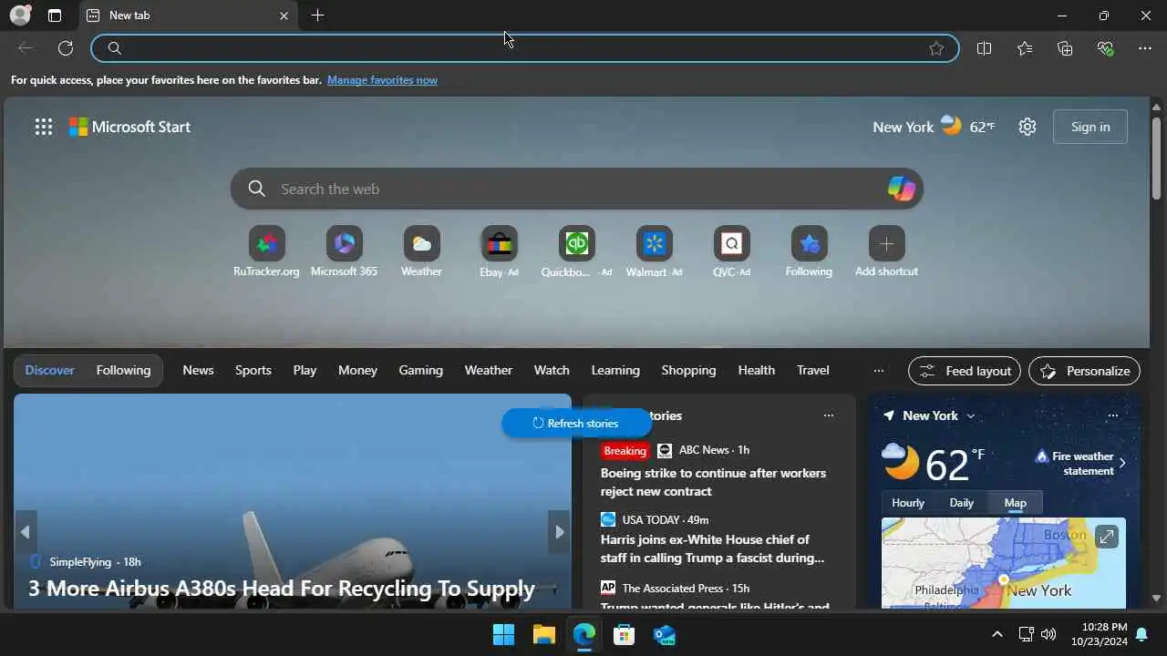The width and height of the screenshot is (1167, 656).
Task: Click the Refresh stories button
Action: tap(576, 423)
